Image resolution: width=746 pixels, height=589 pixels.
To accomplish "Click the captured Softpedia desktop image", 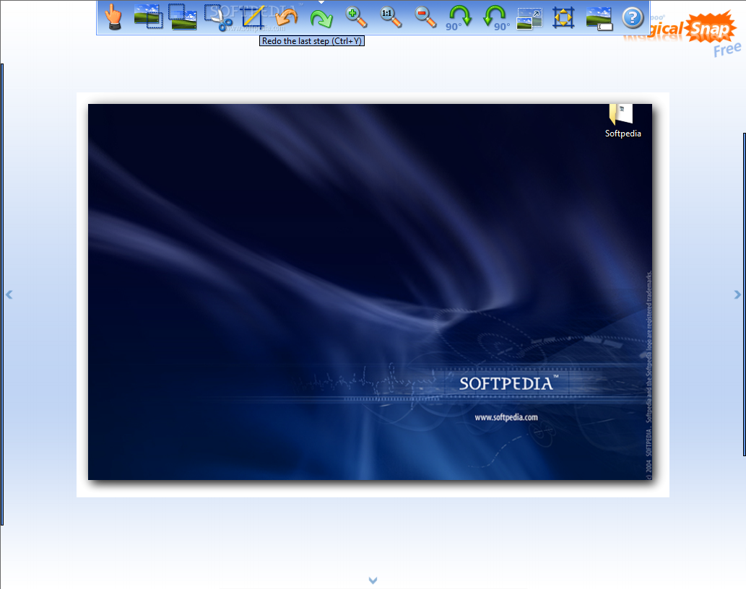I will click(x=370, y=292).
